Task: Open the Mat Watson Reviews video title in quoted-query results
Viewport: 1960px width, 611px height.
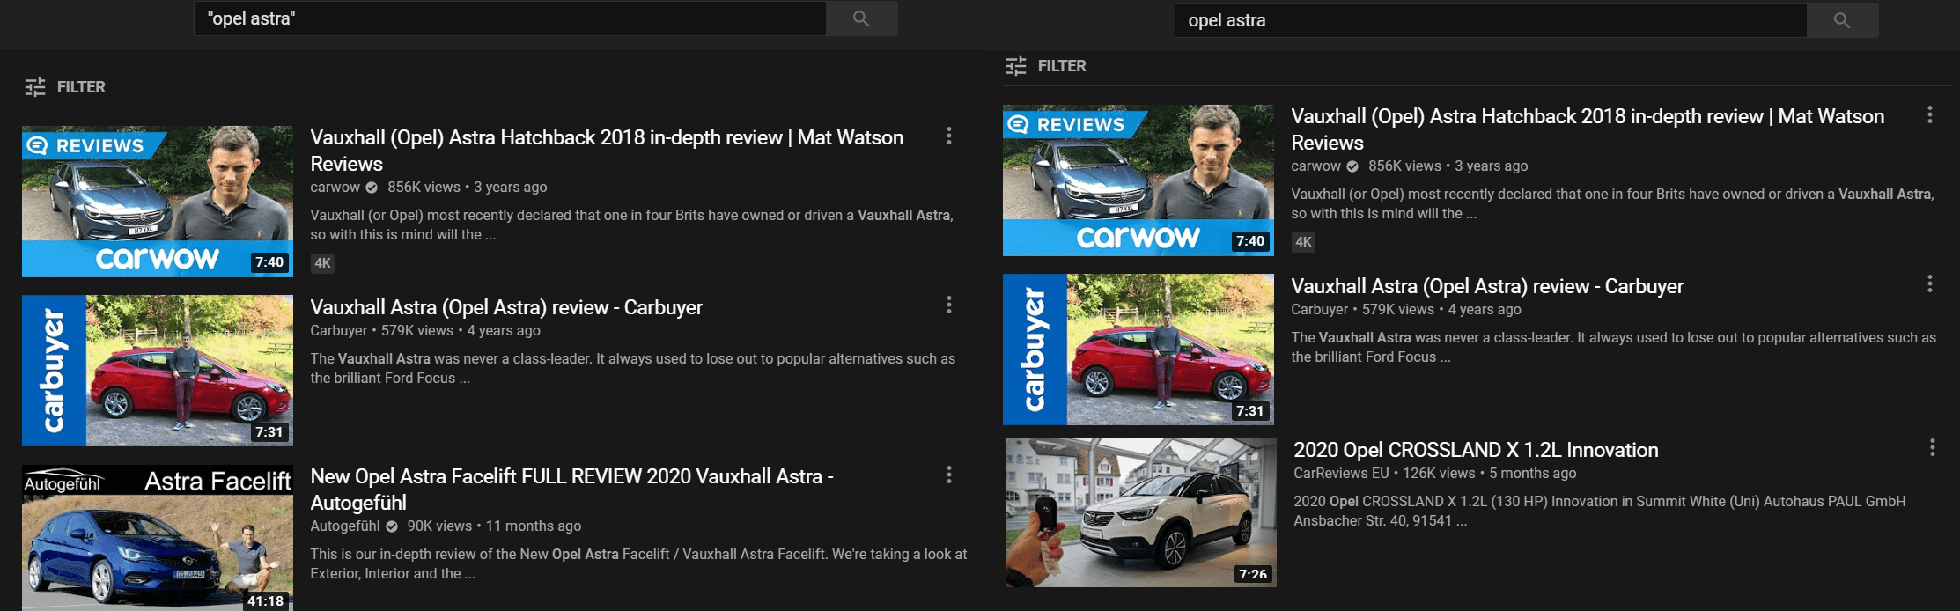Action: [607, 151]
